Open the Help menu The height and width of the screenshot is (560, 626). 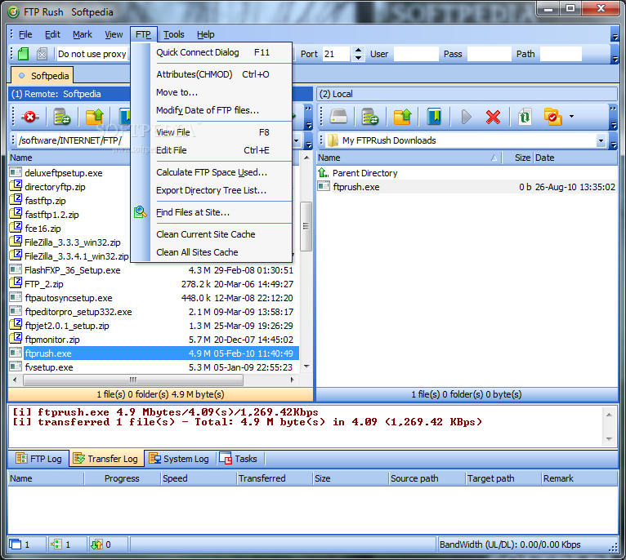(x=206, y=34)
